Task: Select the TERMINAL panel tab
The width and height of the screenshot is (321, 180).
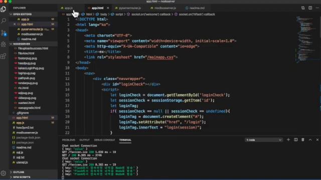Action: click(x=125, y=140)
